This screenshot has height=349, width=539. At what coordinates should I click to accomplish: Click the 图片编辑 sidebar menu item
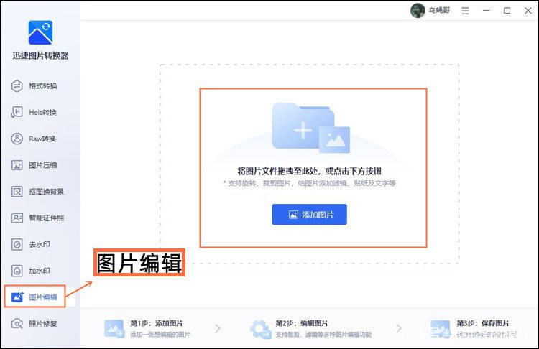[x=34, y=297]
